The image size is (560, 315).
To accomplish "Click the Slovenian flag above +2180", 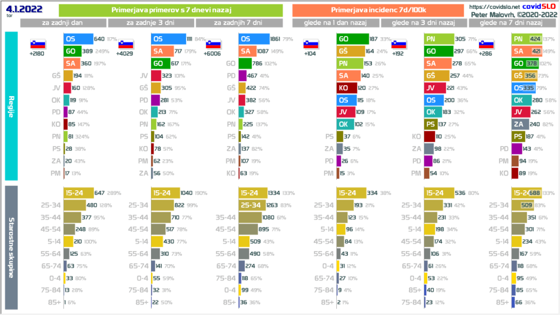I will tap(38, 45).
